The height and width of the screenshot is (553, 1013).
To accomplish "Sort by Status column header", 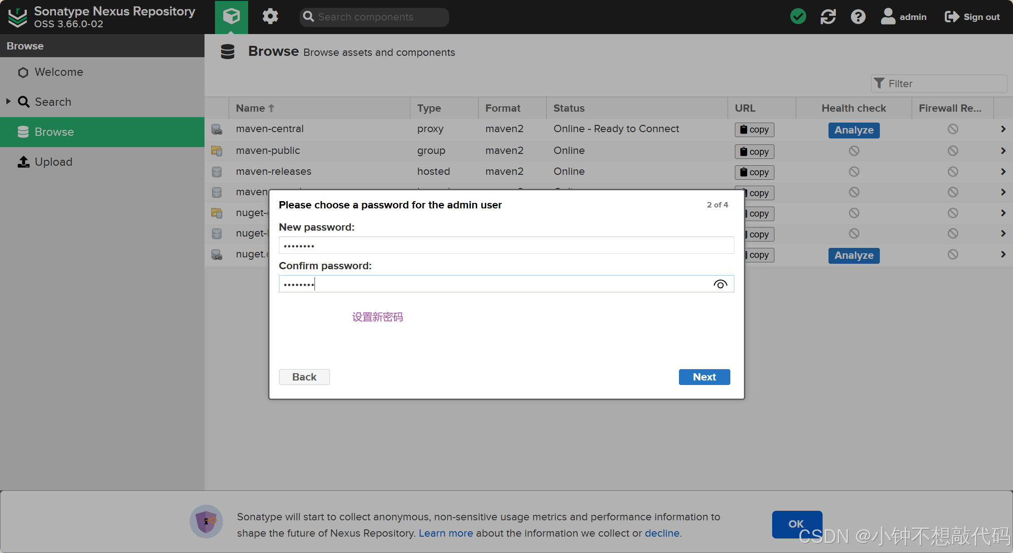I will 637,108.
